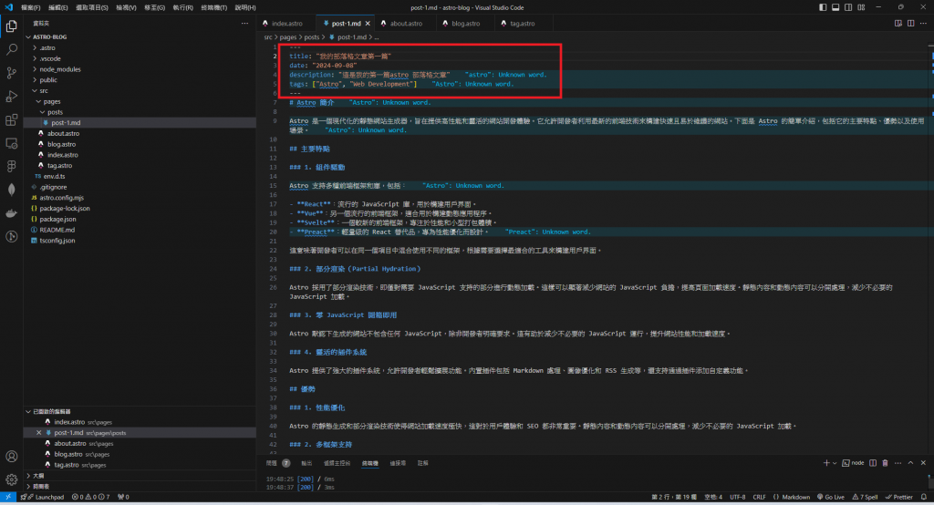The width and height of the screenshot is (934, 505).
Task: Toggle bottom panel layout button
Action: pos(835,7)
